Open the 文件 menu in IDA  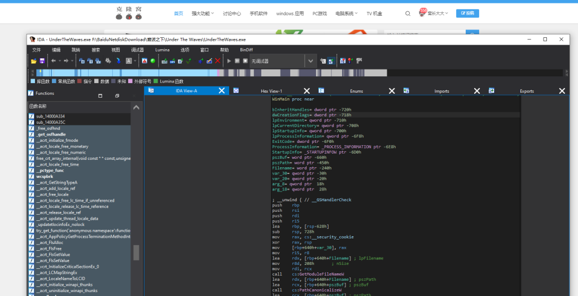[37, 50]
